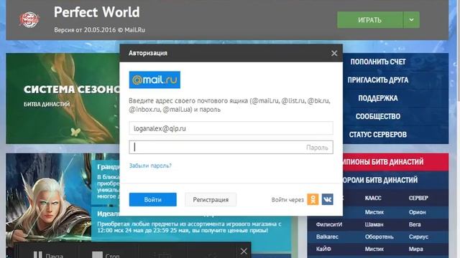Image resolution: width=460 pixels, height=258 pixels.
Task: Click the Орион server cell
Action: [417, 212]
